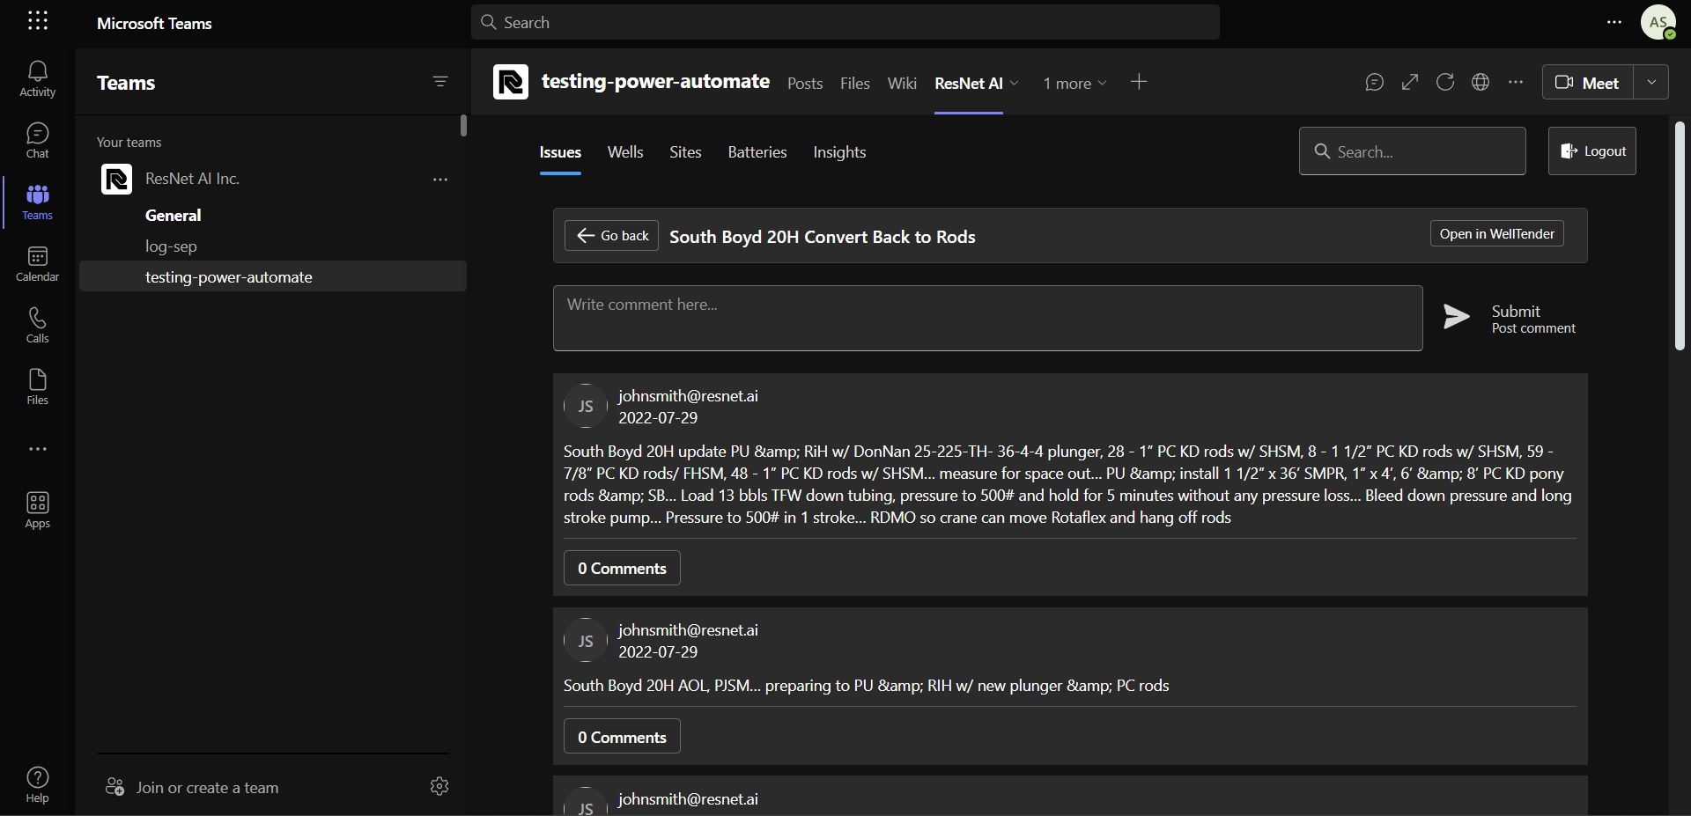Image resolution: width=1691 pixels, height=816 pixels.
Task: Open the filter icon in Teams panel
Action: click(441, 82)
